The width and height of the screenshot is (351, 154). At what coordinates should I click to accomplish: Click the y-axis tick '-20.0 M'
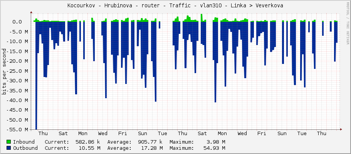17,61
